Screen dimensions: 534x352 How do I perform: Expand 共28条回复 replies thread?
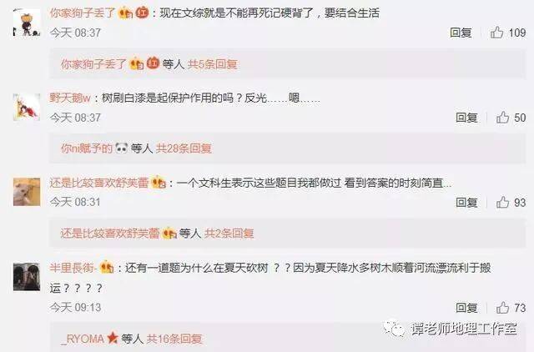tap(184, 148)
